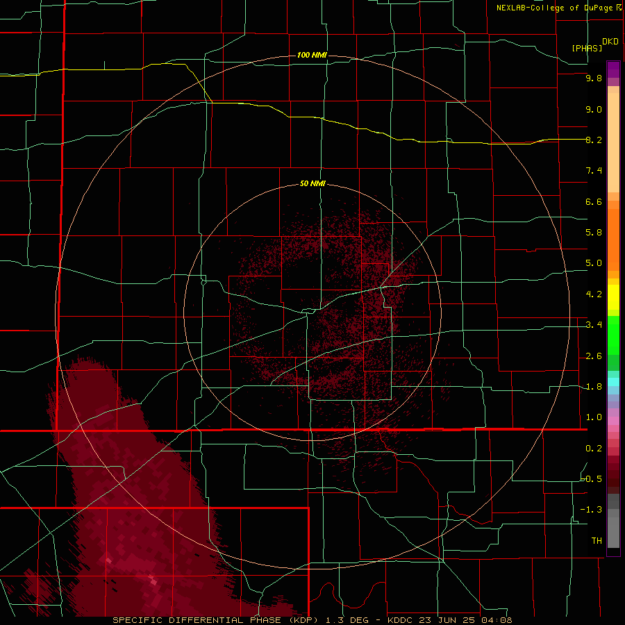Pick the bright green band of the color bar
The image size is (625, 625).
coord(613,335)
